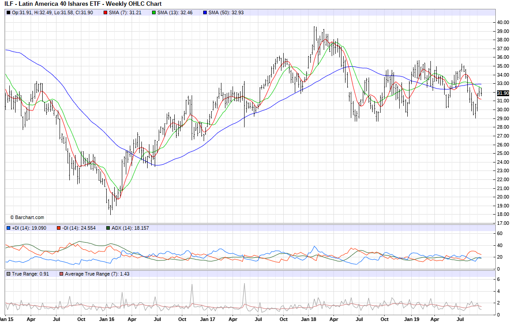Click the gray True Range legend swatch
This screenshot has width=514, height=333.
[8, 274]
